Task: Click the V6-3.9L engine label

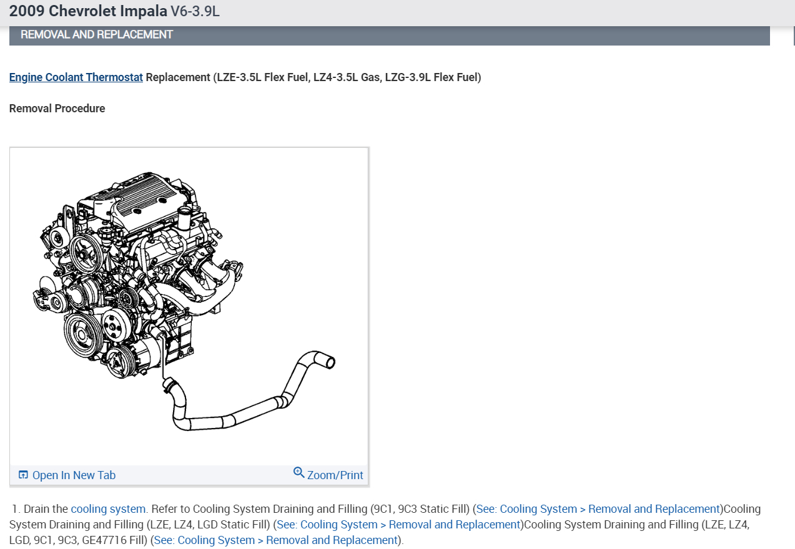Action: 195,11
